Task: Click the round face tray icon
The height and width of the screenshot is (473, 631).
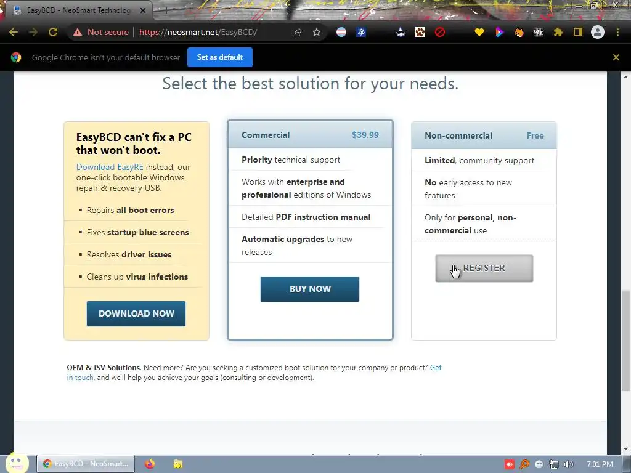Action: [539, 464]
